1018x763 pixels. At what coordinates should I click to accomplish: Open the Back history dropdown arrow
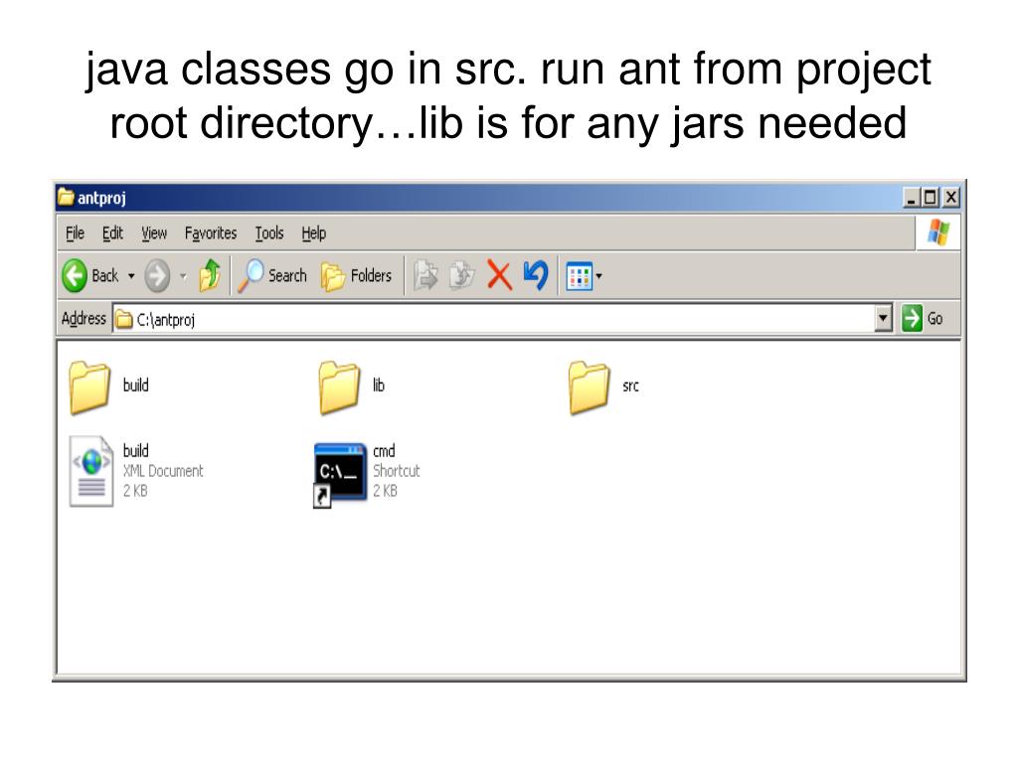131,276
